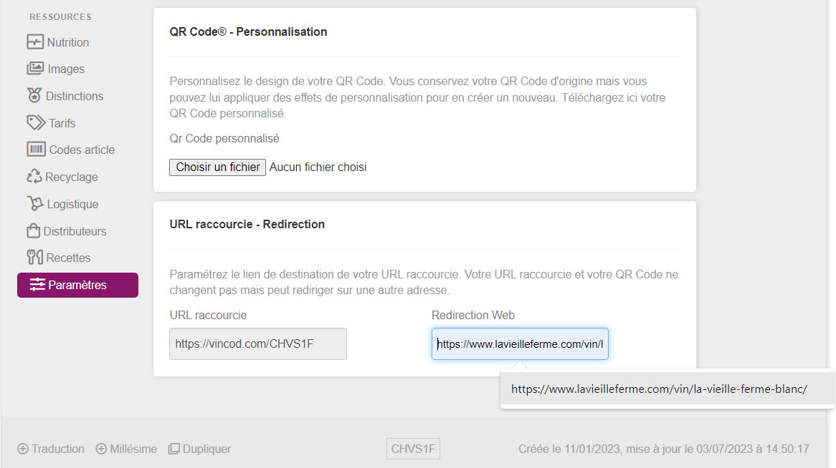Click the Distributeurs shopping bag icon
The width and height of the screenshot is (836, 468).
[x=33, y=231]
